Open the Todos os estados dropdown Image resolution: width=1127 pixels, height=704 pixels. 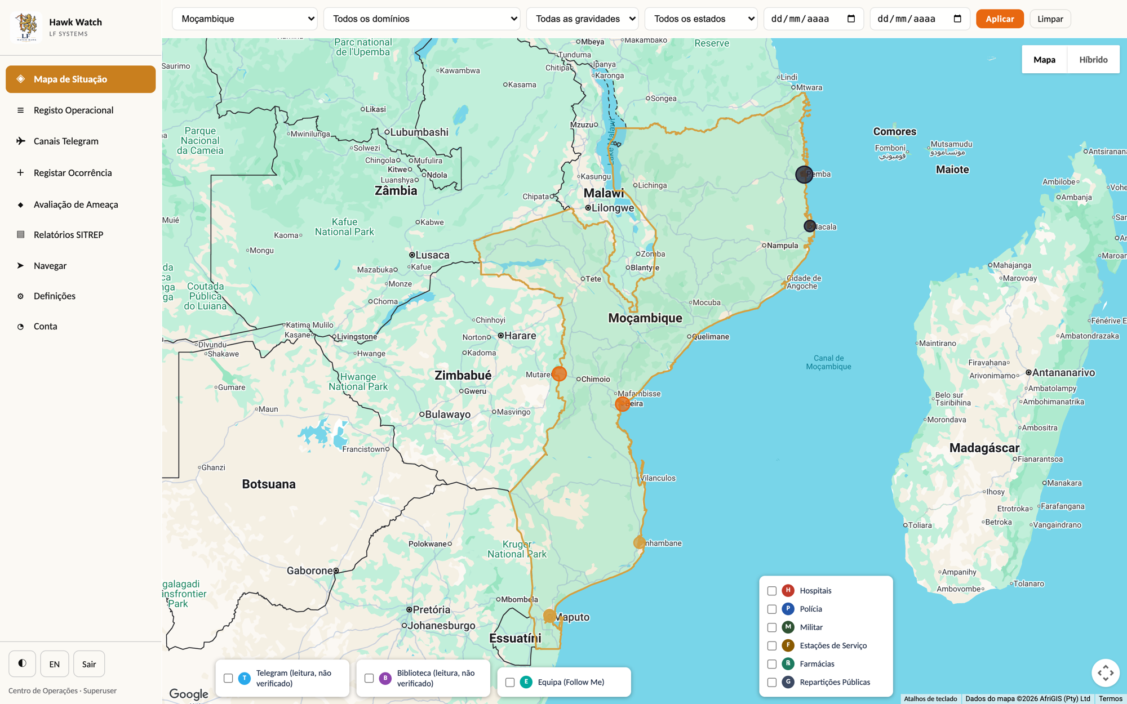(701, 19)
